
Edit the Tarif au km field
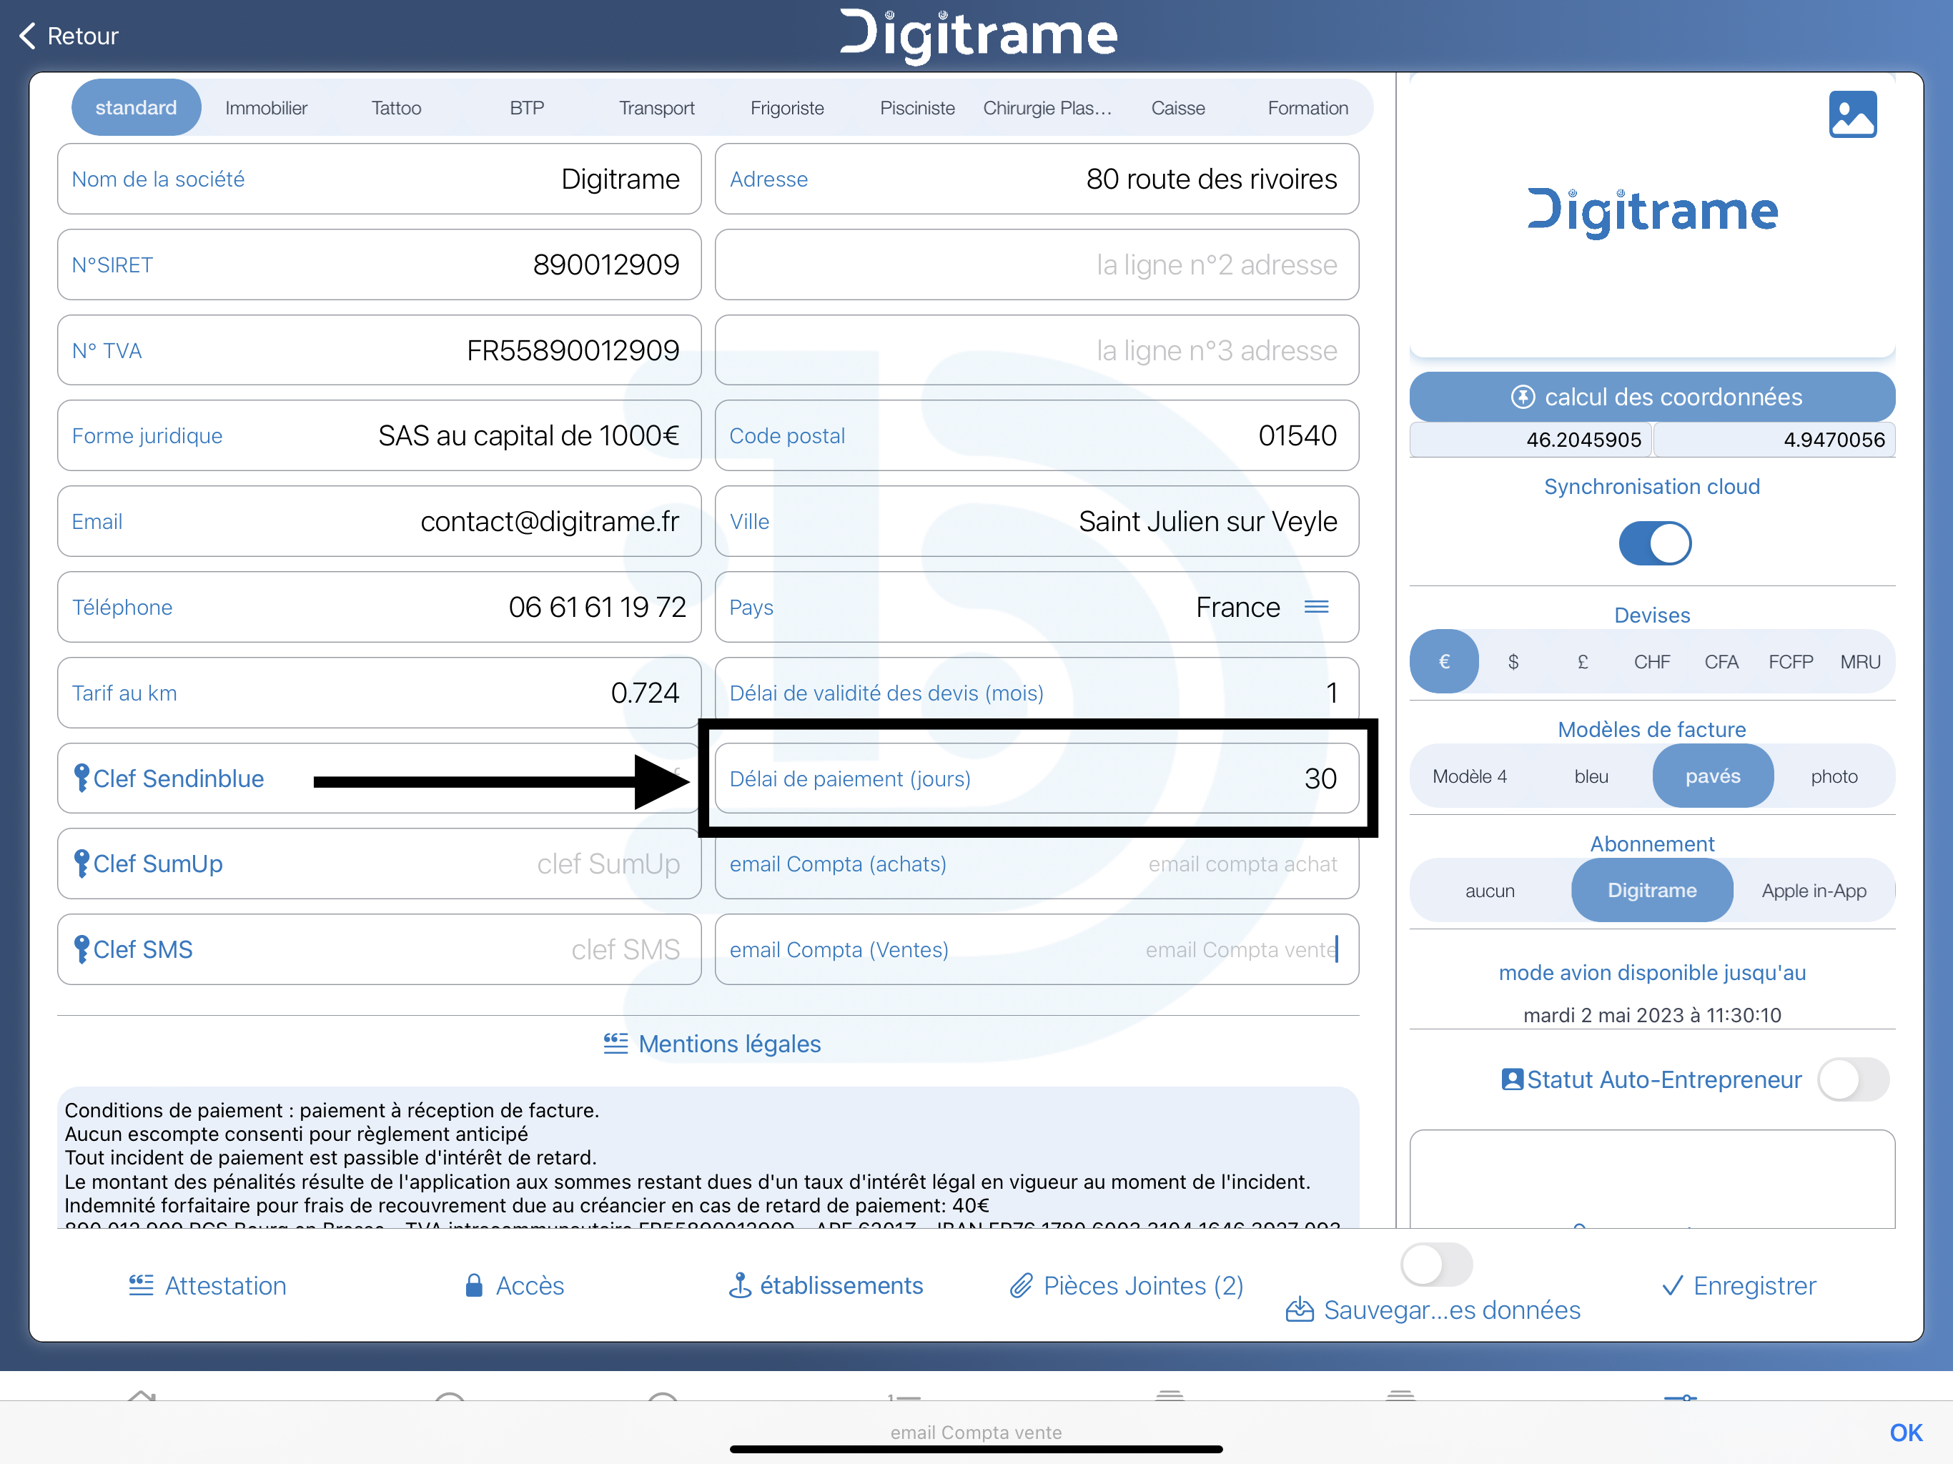[x=380, y=693]
